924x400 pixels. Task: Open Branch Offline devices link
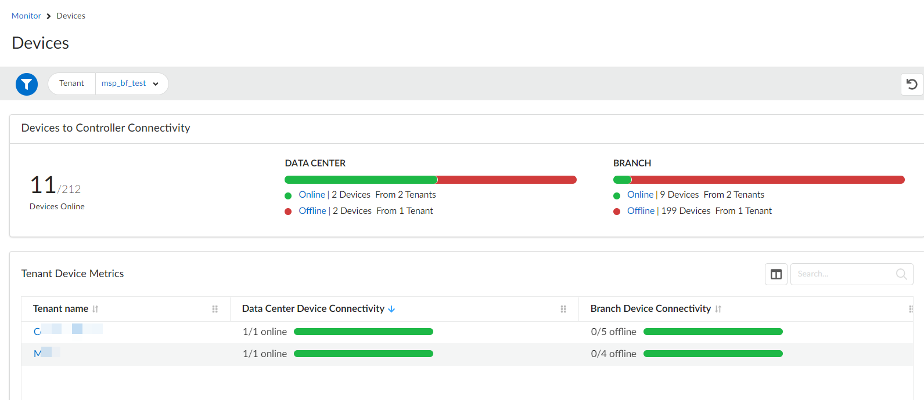click(641, 211)
